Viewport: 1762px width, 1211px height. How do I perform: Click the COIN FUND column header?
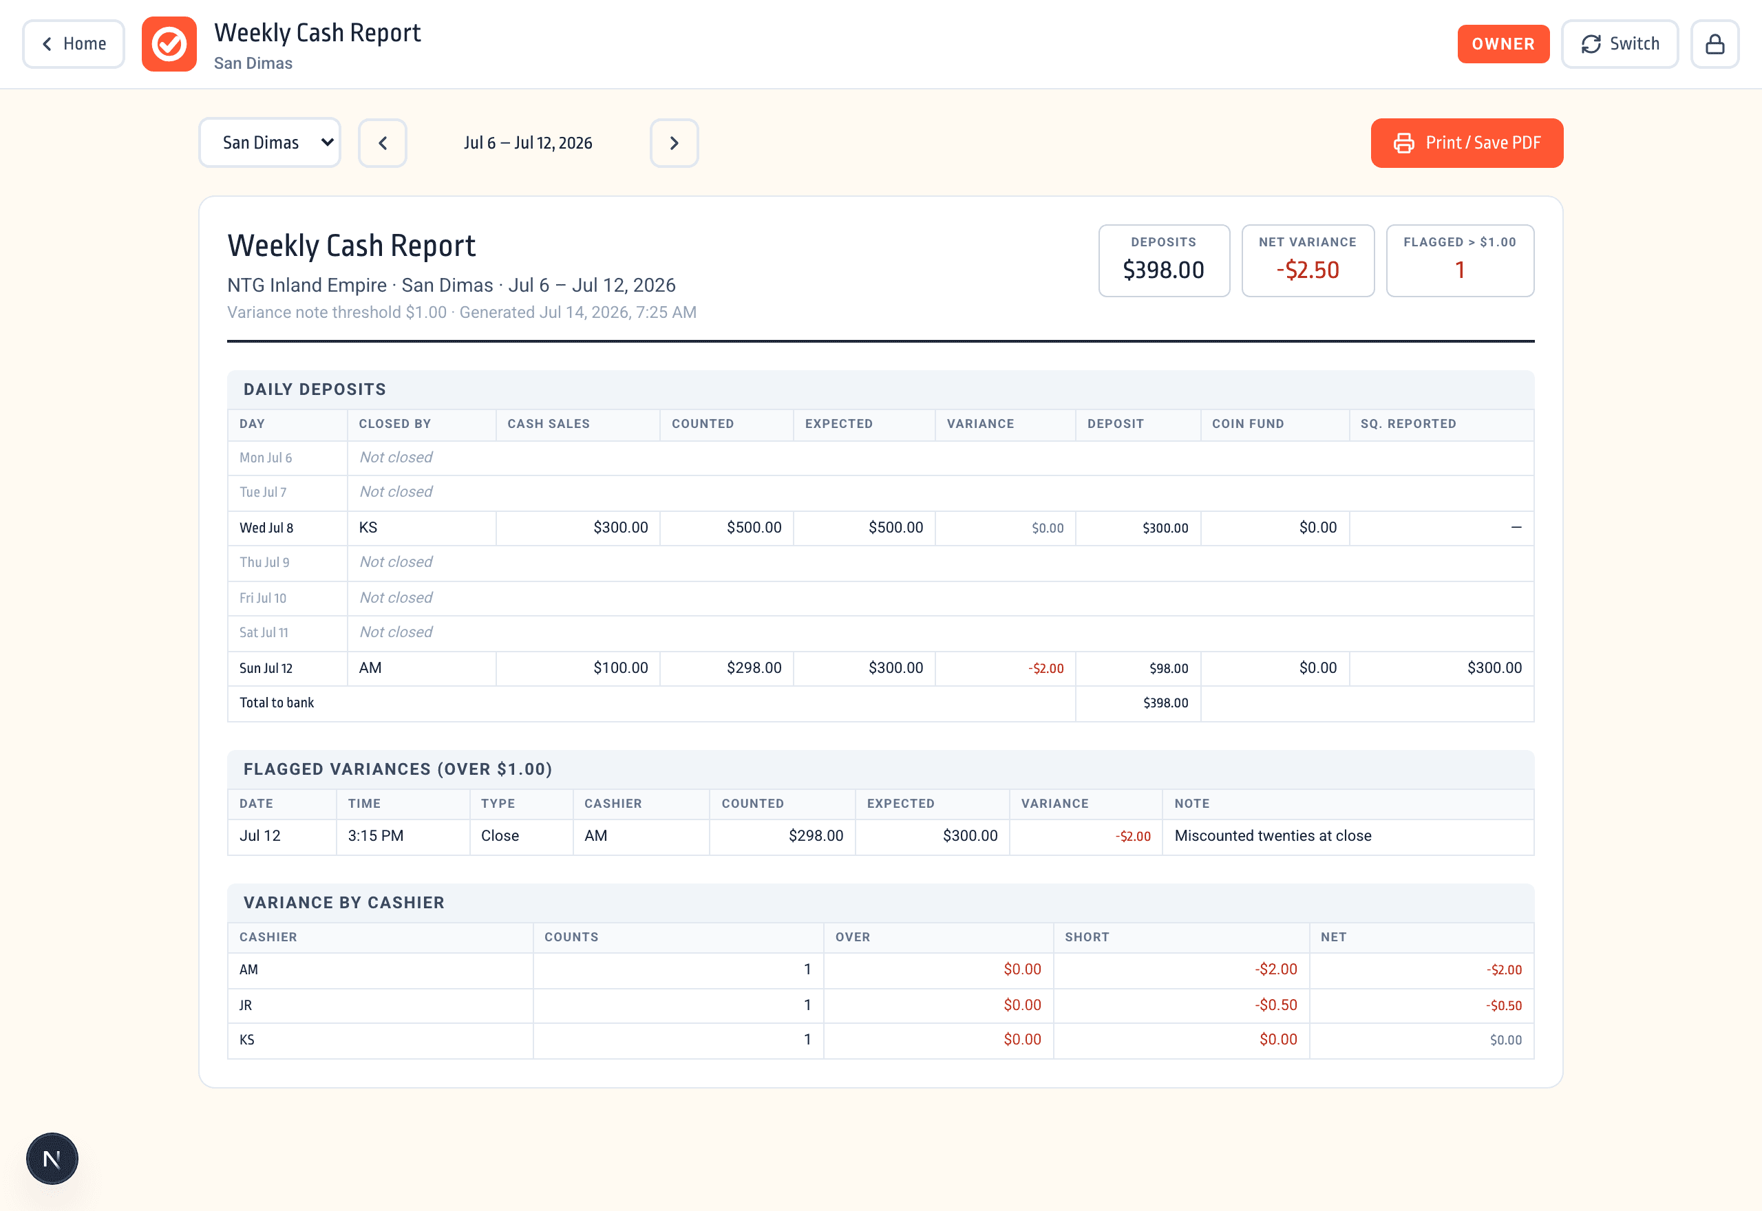click(x=1248, y=423)
